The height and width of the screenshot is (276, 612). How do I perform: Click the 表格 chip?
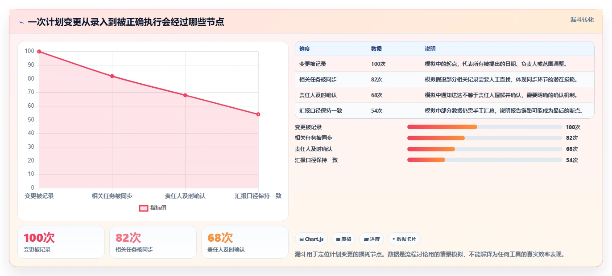click(x=343, y=239)
